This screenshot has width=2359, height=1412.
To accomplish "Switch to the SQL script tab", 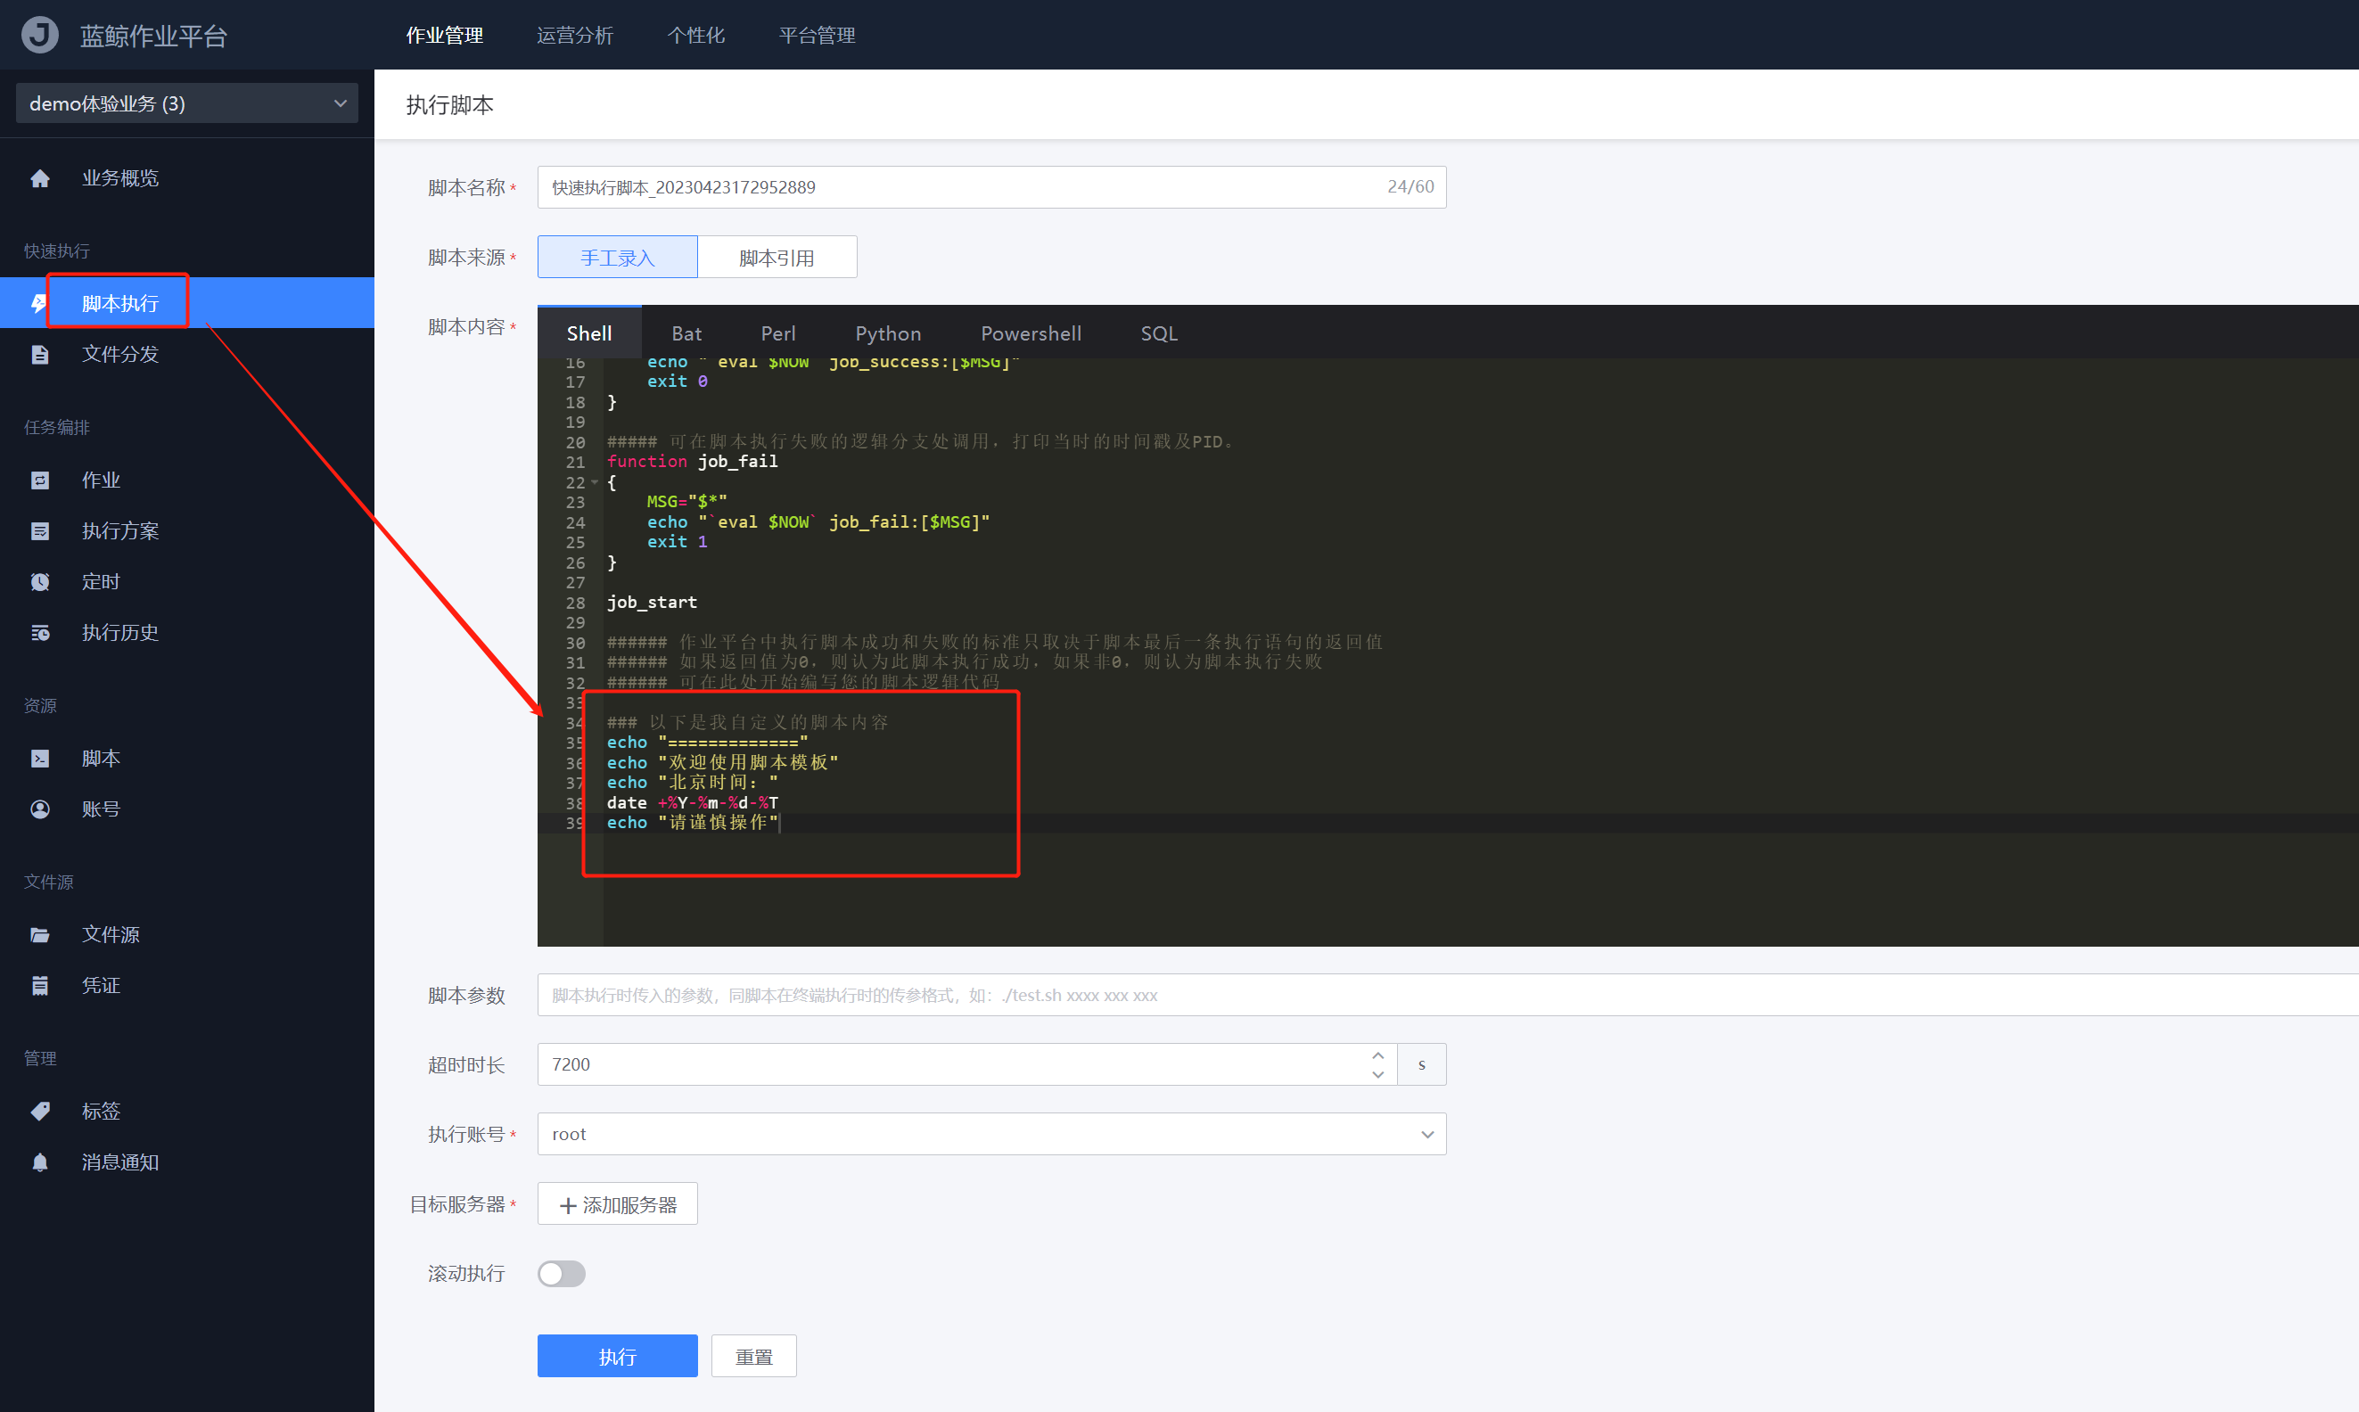I will pyautogui.click(x=1159, y=334).
